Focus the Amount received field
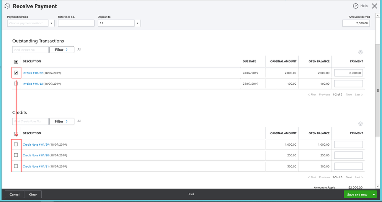This screenshot has width=382, height=202. 356,23
